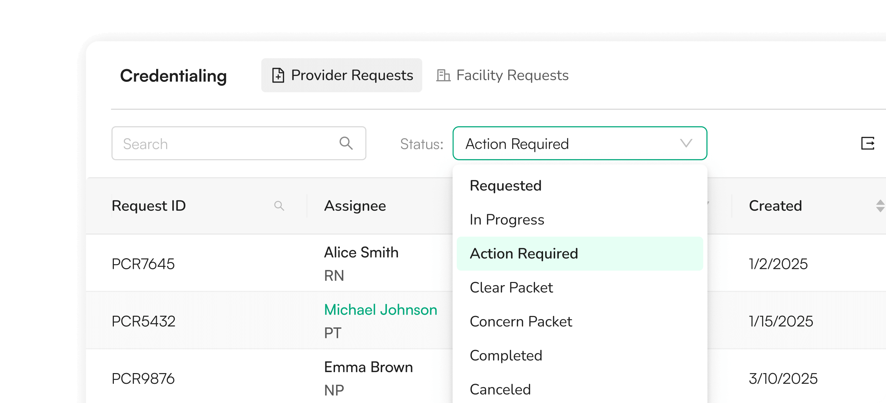Pick Clear Packet status option
The width and height of the screenshot is (886, 403).
pos(580,288)
